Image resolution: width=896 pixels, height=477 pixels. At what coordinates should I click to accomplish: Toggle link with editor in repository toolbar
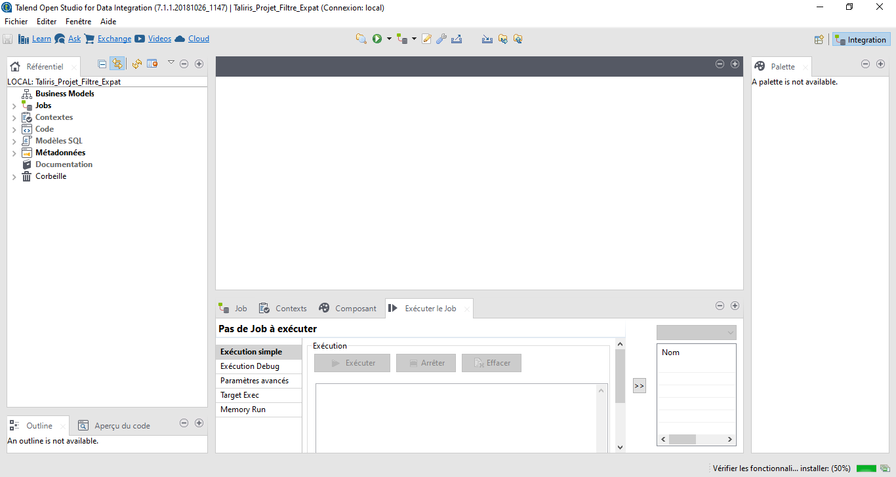tap(117, 64)
